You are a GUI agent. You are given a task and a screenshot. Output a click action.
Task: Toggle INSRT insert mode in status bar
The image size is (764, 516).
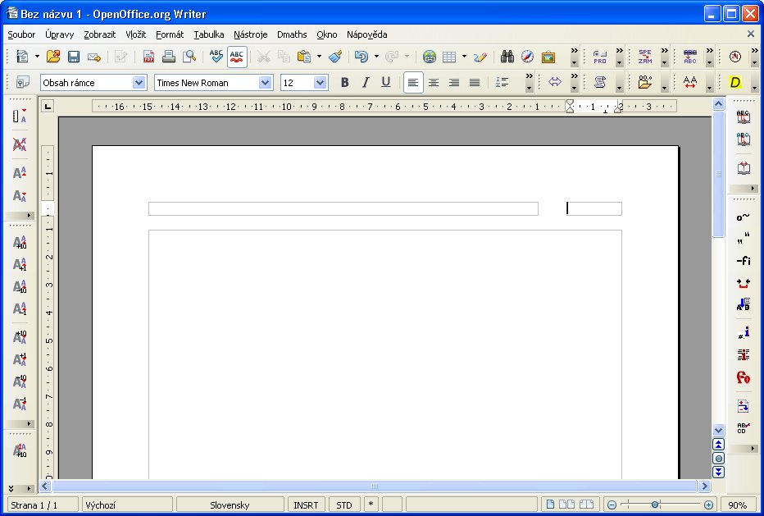click(306, 505)
